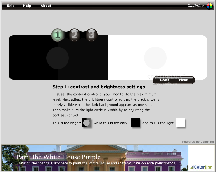This screenshot has width=216, height=172.
Task: Open the About menu
Action: 46,6
